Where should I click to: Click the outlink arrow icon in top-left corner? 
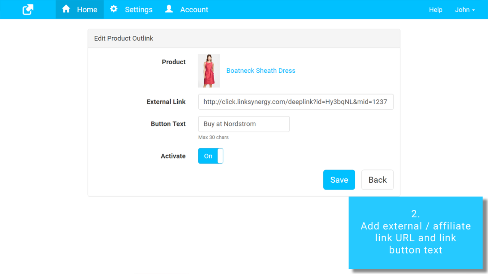pos(27,9)
